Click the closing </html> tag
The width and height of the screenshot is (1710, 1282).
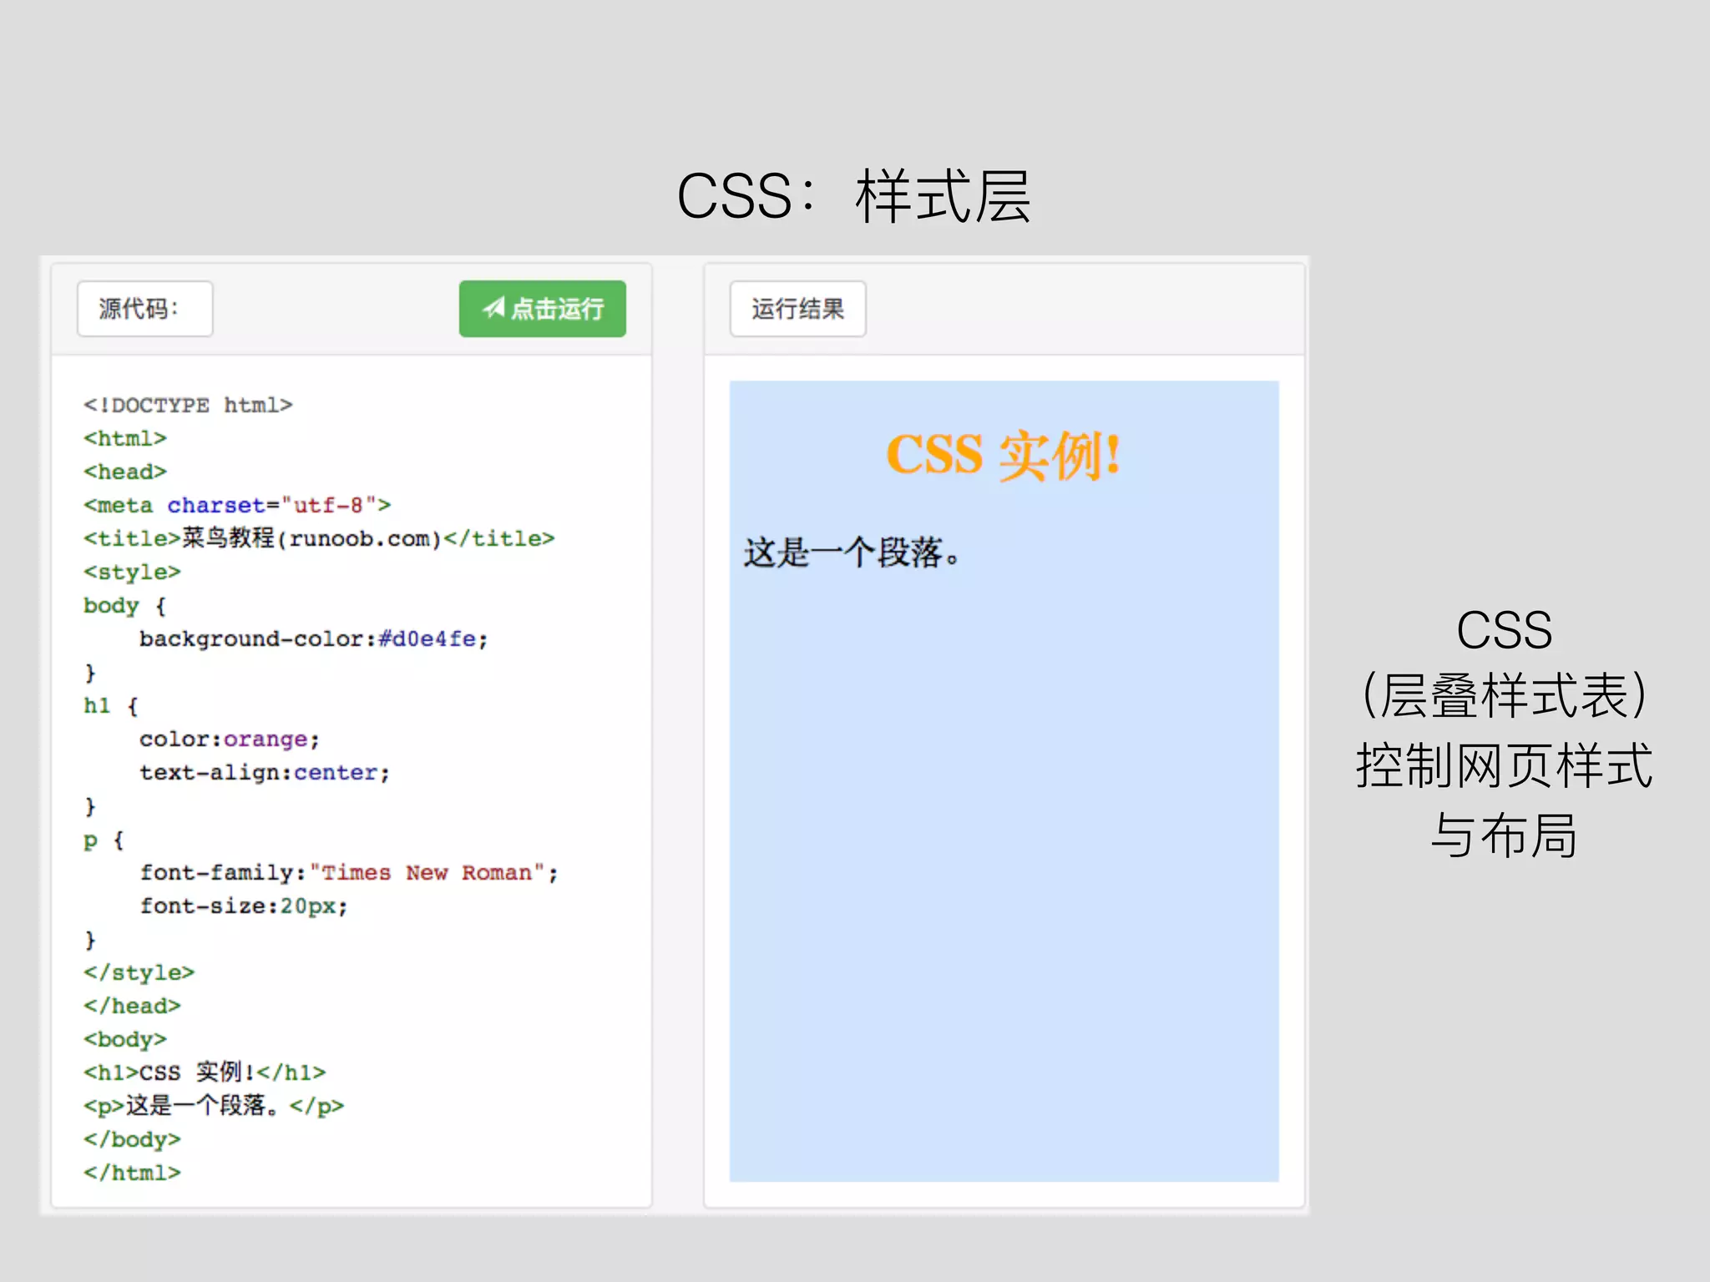click(132, 1173)
